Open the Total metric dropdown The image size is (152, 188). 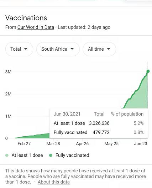coord(19,49)
